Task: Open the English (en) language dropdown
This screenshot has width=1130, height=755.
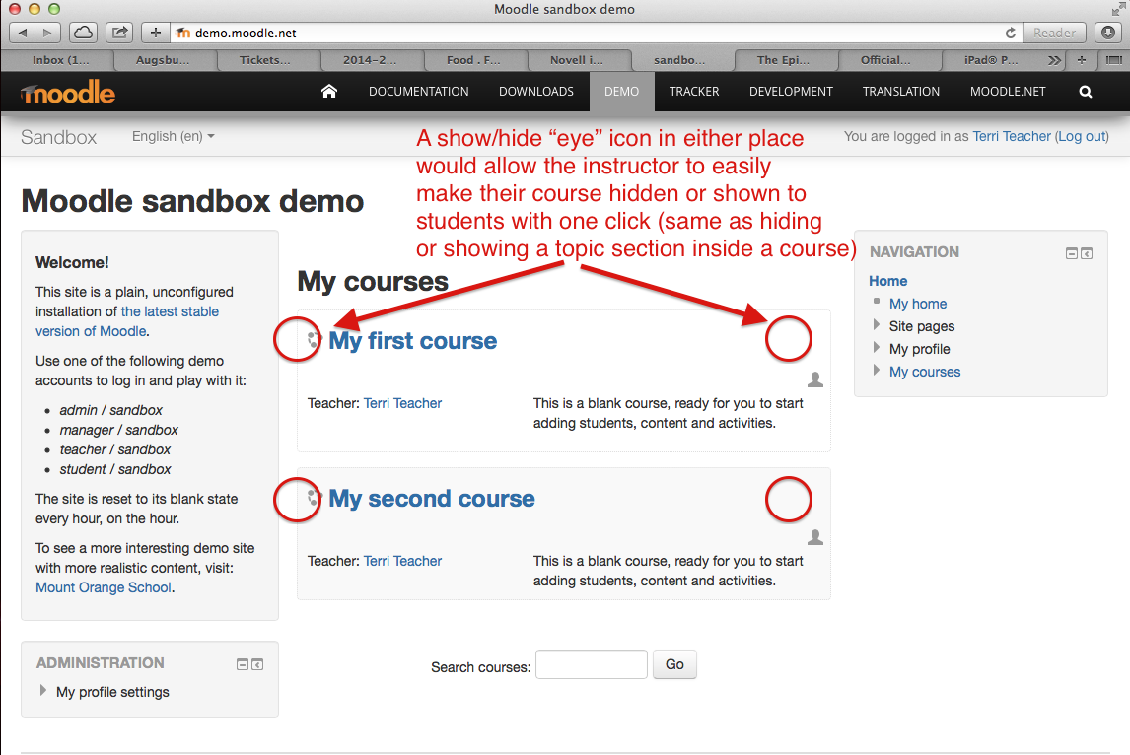Action: 173,136
